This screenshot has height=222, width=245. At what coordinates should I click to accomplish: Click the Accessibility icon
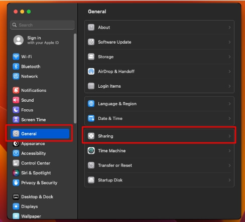(x=16, y=153)
